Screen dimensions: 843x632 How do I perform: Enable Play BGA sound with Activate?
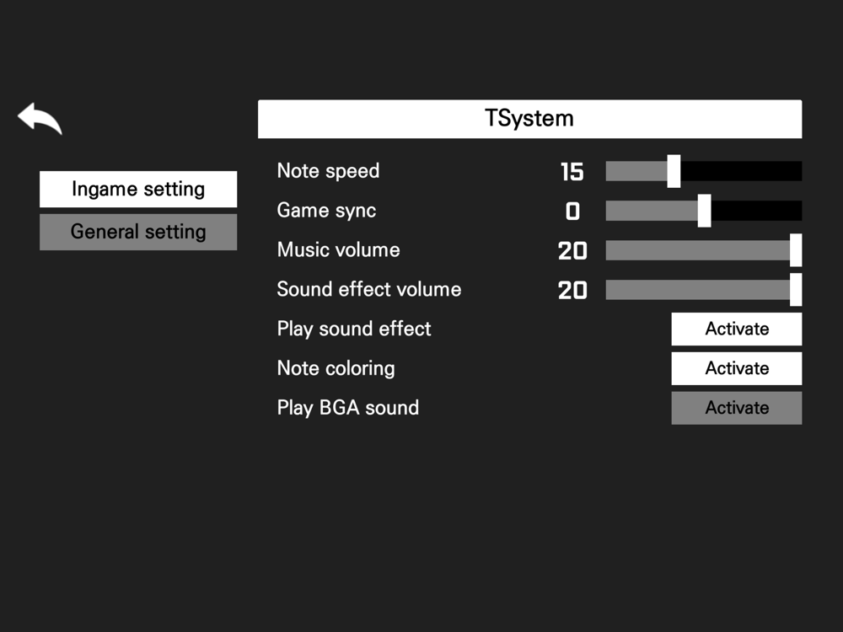[736, 408]
